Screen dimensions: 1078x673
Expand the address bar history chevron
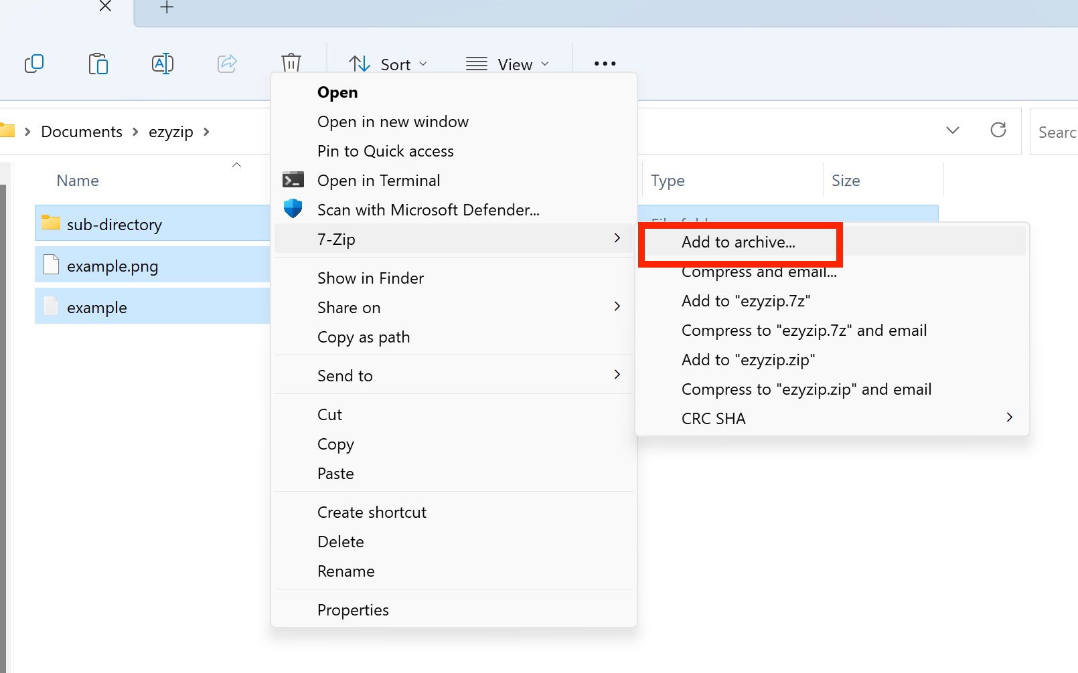(x=953, y=130)
